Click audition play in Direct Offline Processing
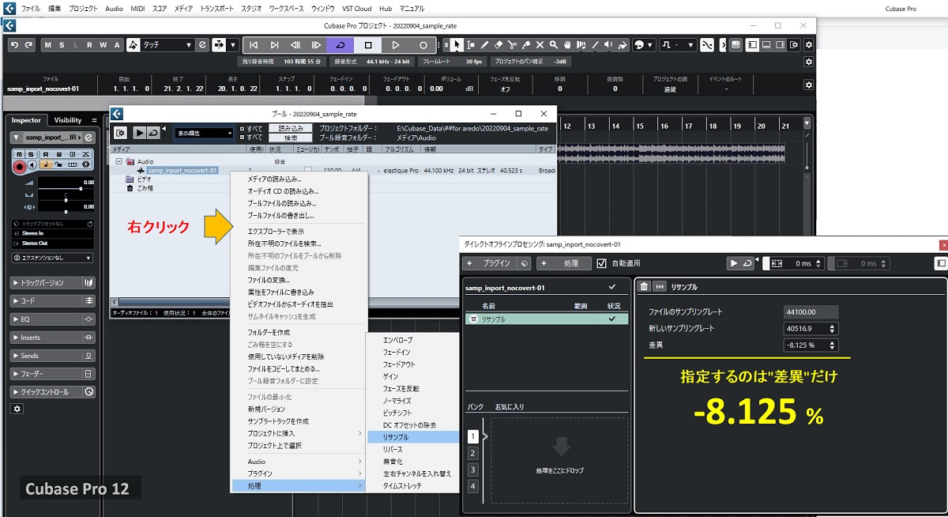 pos(734,263)
